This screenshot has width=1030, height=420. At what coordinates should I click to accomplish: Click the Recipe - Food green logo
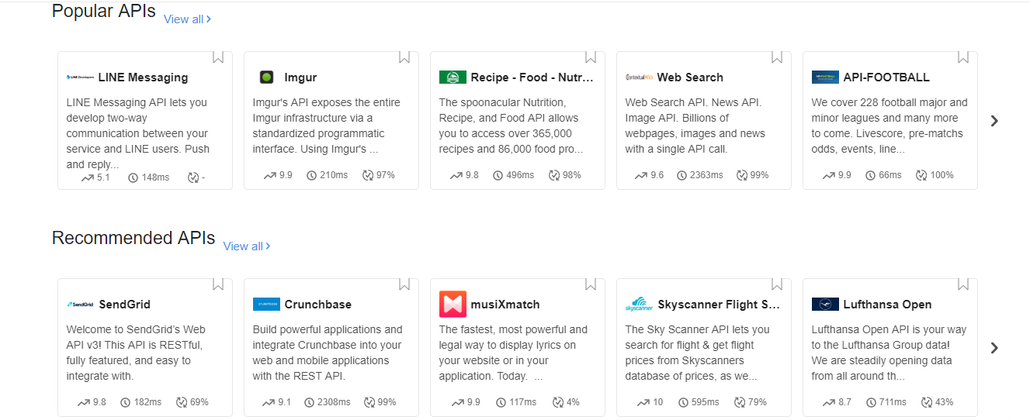click(x=453, y=77)
